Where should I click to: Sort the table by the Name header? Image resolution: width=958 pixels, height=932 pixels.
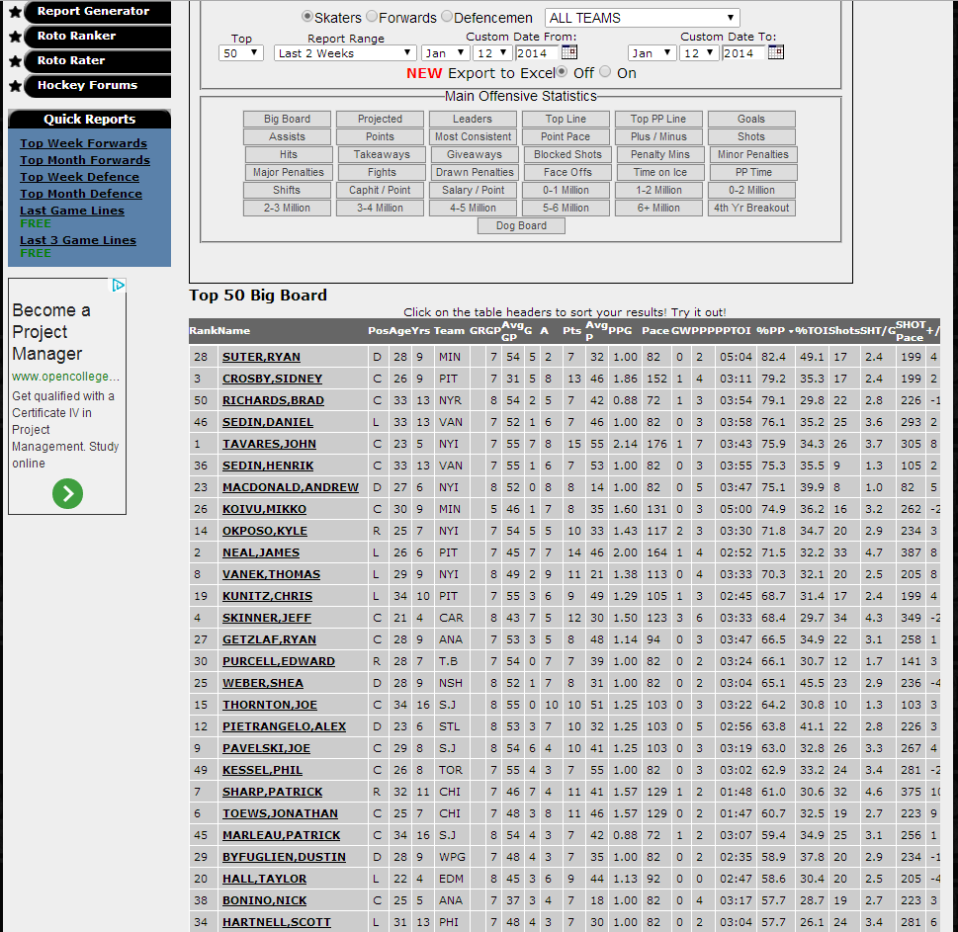click(x=234, y=330)
